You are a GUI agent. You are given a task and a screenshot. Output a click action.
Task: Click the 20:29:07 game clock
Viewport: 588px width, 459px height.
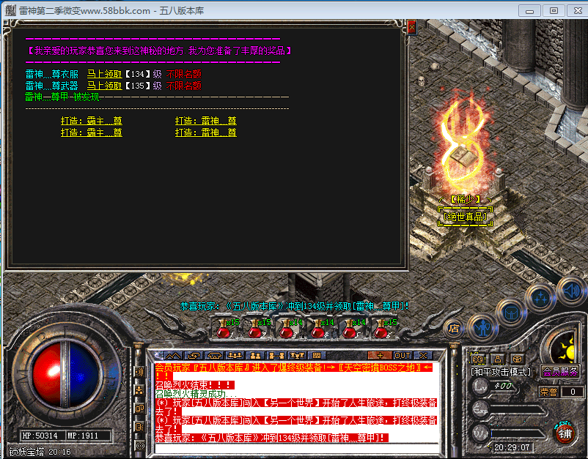click(512, 447)
